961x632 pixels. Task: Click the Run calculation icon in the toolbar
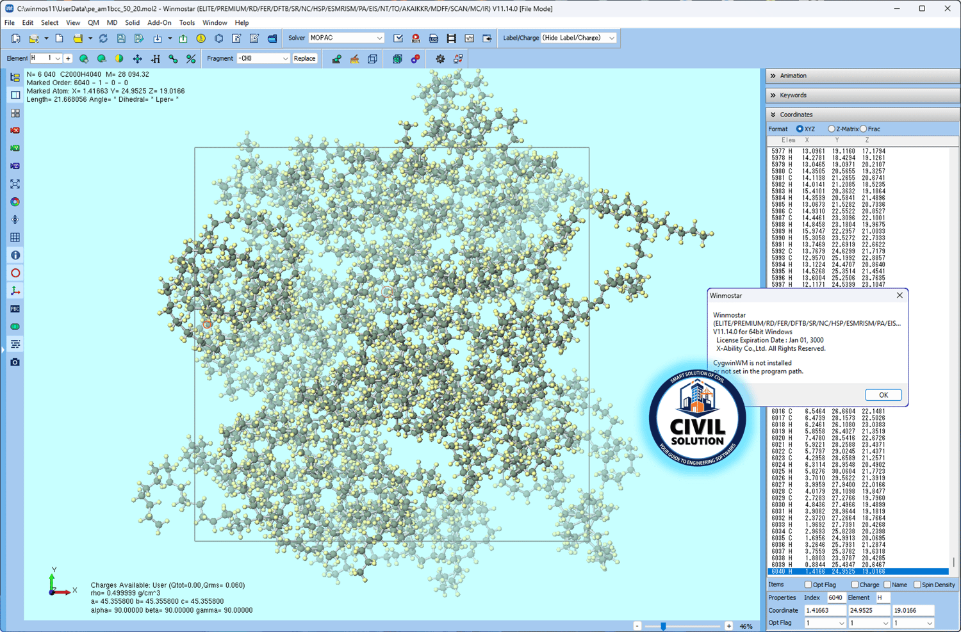coord(416,38)
